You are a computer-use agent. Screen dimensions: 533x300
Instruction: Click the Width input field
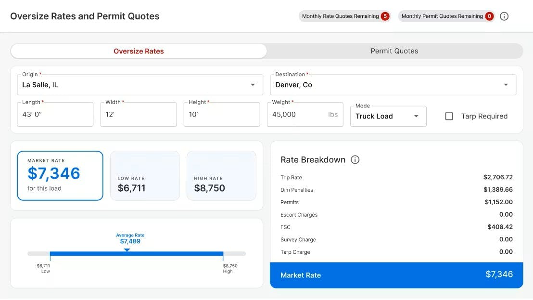[138, 115]
